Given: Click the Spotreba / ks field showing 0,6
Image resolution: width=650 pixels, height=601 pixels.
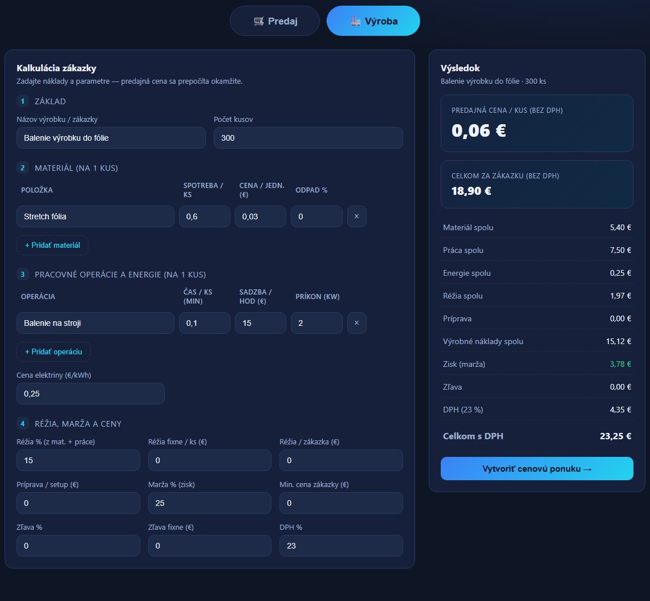Looking at the screenshot, I should coord(204,216).
